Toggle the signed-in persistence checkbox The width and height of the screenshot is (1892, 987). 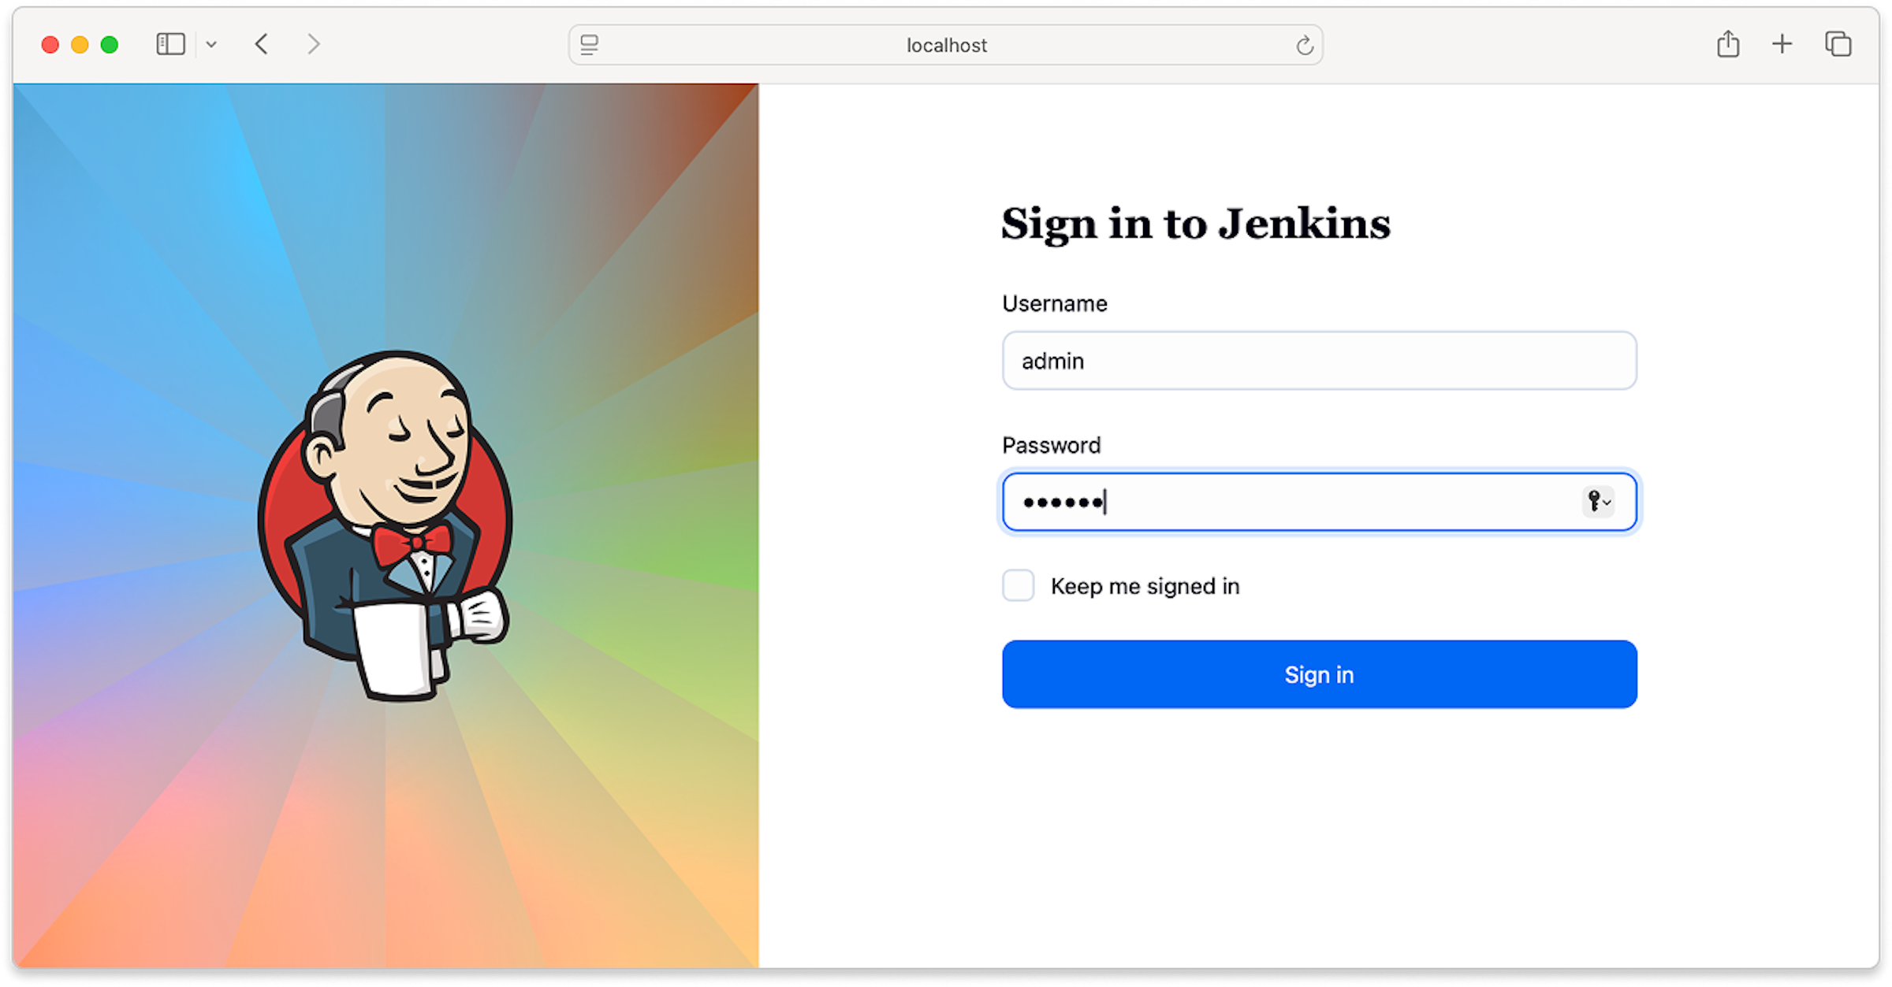click(x=1018, y=585)
